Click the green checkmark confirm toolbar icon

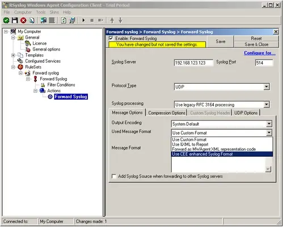coord(6,20)
